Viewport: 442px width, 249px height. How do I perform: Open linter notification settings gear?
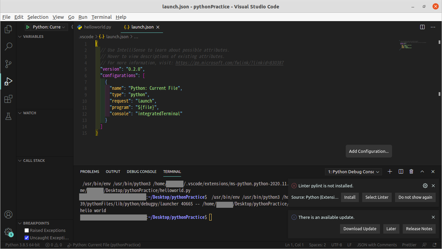coord(425,186)
